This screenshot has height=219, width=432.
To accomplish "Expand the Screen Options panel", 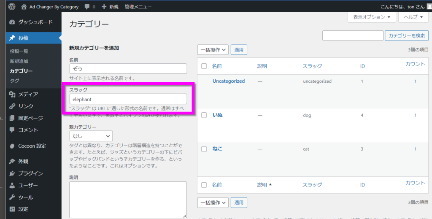I will [372, 17].
